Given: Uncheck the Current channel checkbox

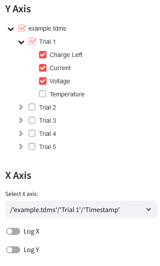Looking at the screenshot, I should (x=43, y=68).
